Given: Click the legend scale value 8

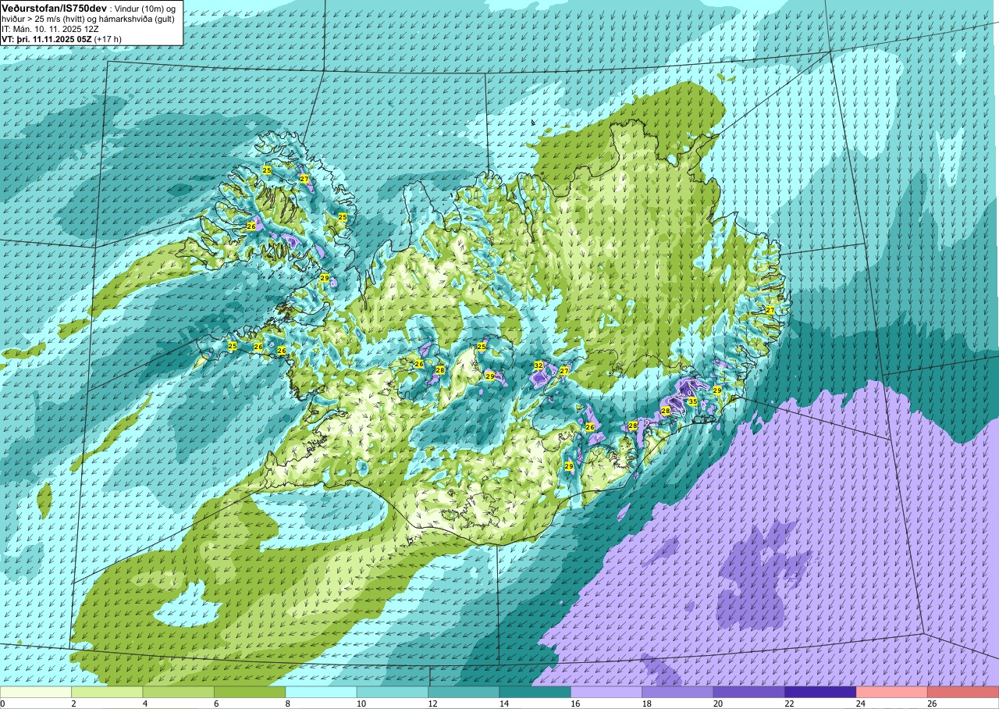Looking at the screenshot, I should [x=288, y=704].
